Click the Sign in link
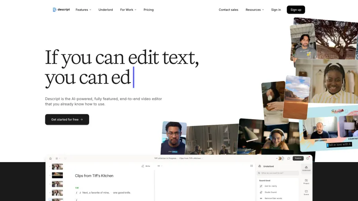Viewport: 358px width, 201px height. pyautogui.click(x=276, y=10)
